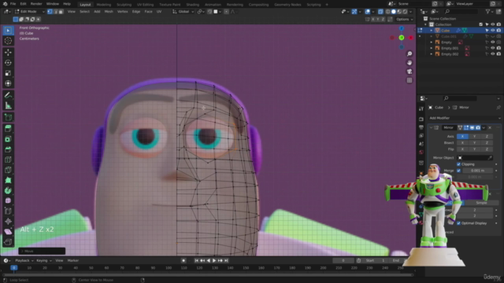Hide the Empty.001 object in viewport
Image resolution: width=504 pixels, height=283 pixels.
(493, 48)
